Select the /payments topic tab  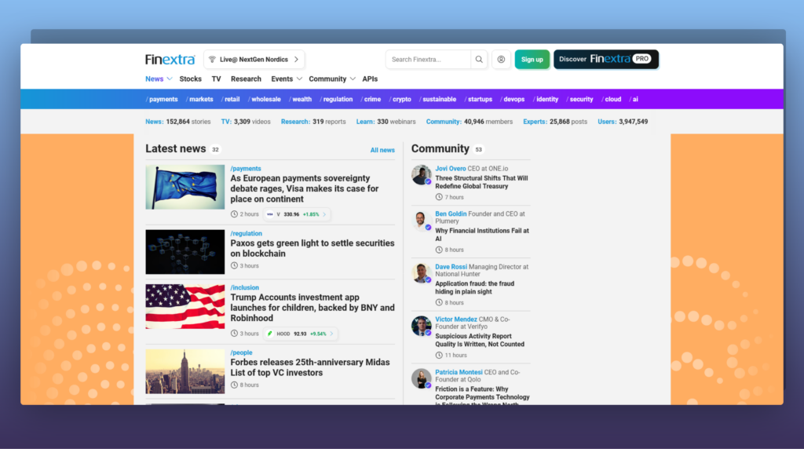pos(162,100)
